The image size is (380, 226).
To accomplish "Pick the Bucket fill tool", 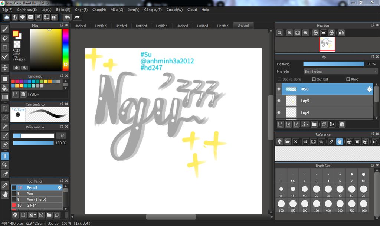I will 5,88.
